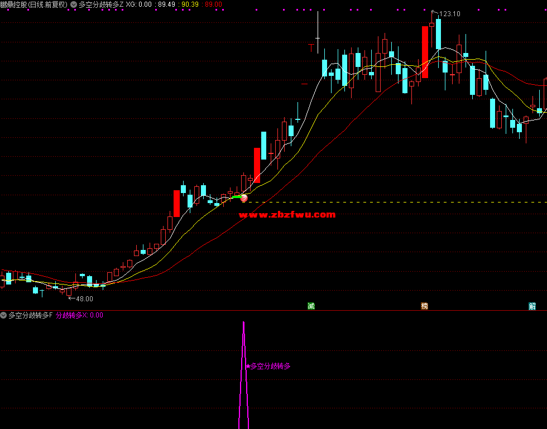Viewport: 547px width, 429px height.
Task: Click the XG: 0.00 readout
Action: tap(139, 4)
